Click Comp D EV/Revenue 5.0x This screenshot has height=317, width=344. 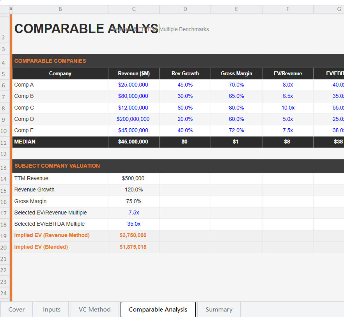click(x=288, y=119)
